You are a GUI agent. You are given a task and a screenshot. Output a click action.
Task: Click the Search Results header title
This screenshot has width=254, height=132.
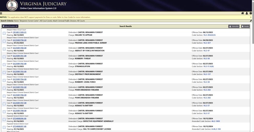coord(126,26)
